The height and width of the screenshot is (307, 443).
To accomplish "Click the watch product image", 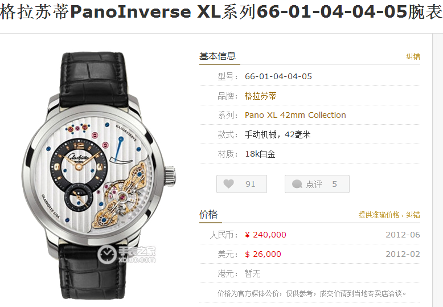I will [x=99, y=175].
